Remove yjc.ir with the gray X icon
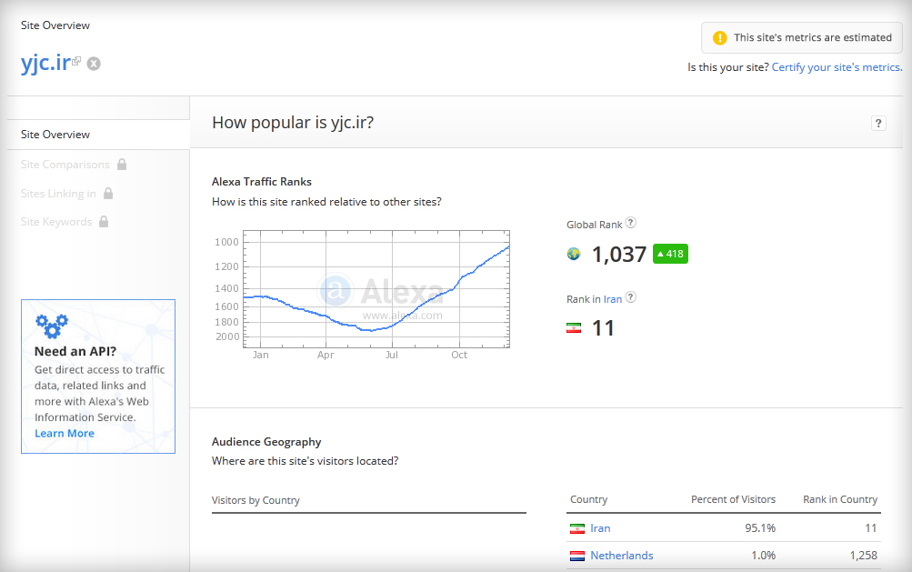 click(94, 64)
